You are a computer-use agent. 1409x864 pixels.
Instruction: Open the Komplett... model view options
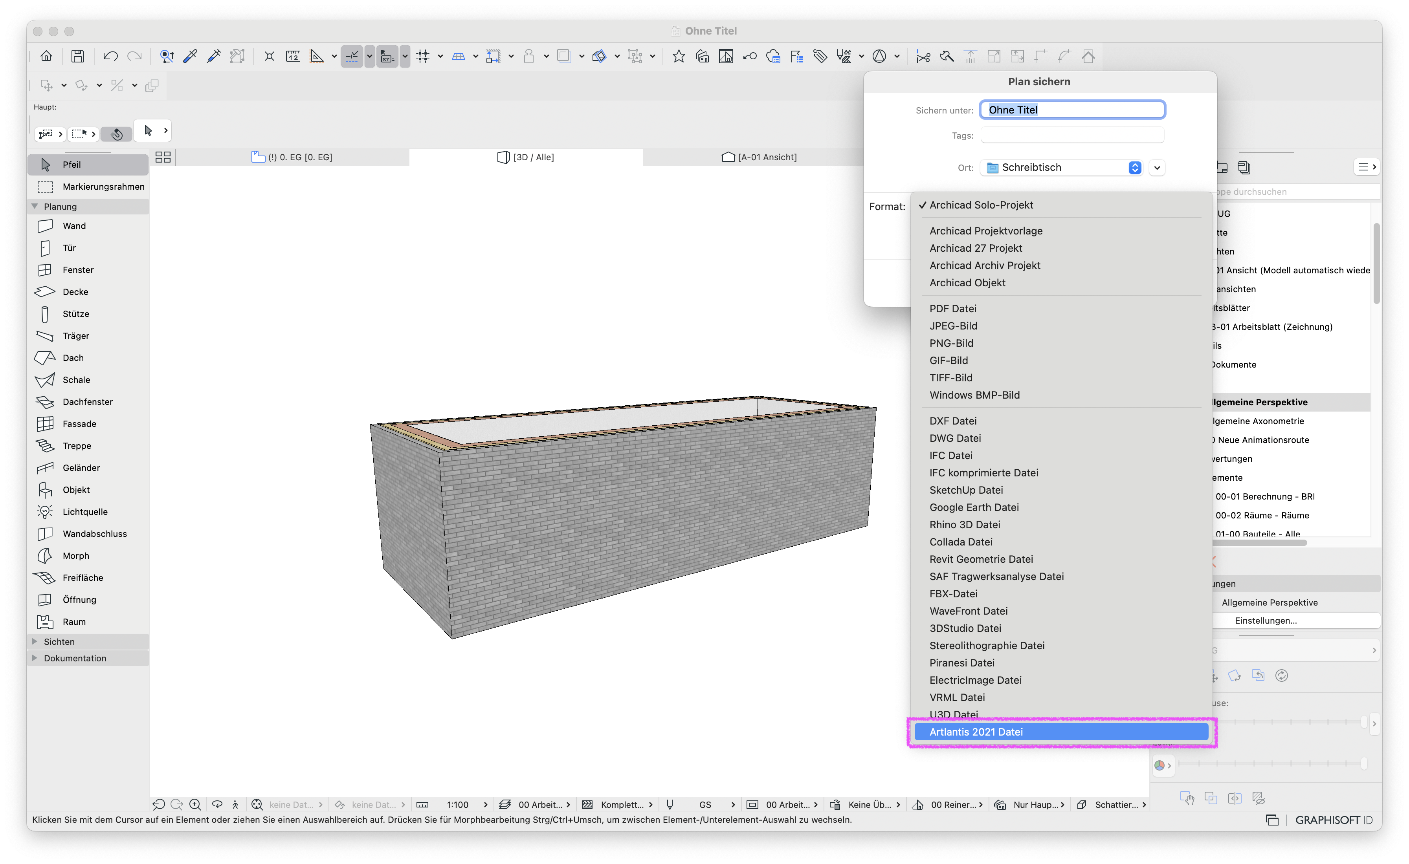pos(618,805)
